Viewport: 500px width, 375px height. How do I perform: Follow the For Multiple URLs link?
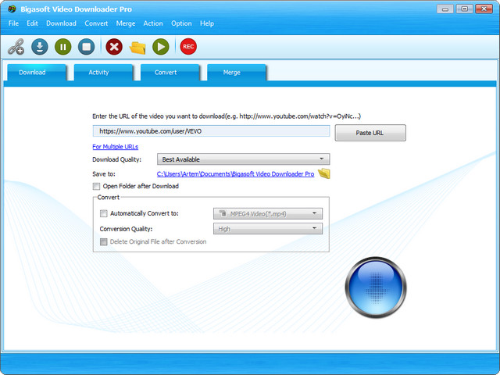pyautogui.click(x=115, y=147)
